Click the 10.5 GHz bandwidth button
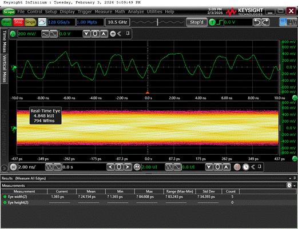The width and height of the screenshot is (298, 229). (117, 22)
